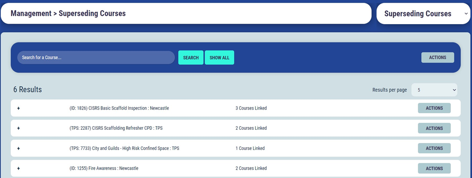Screen dimensions: 472x178
Task: Click the '3 Courses Linked' text
Action: tap(251, 108)
